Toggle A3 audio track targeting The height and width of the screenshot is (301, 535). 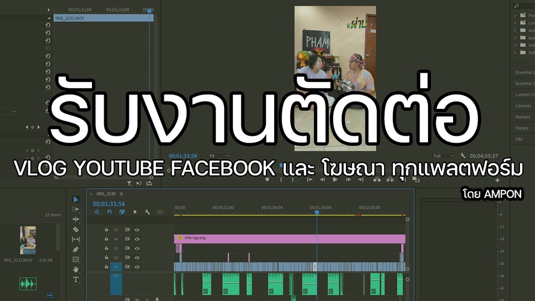pos(116,283)
